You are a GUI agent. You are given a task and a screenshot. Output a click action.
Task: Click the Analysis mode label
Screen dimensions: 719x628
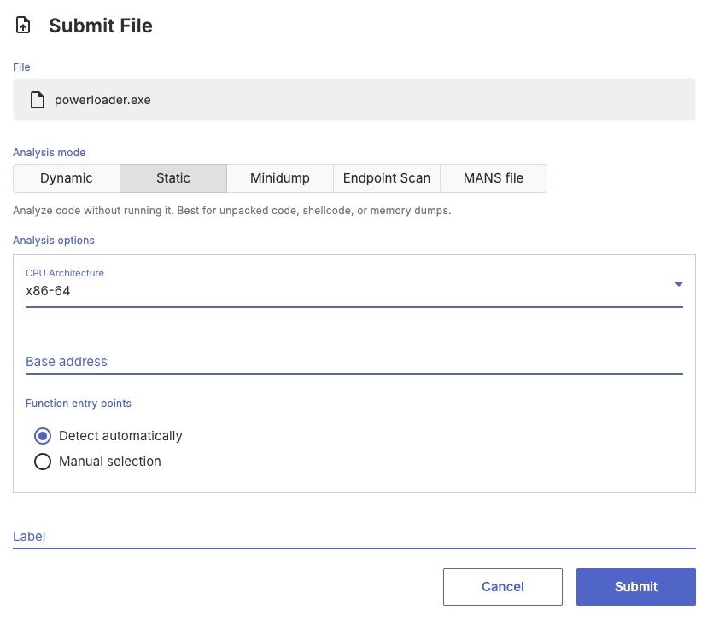tap(49, 153)
